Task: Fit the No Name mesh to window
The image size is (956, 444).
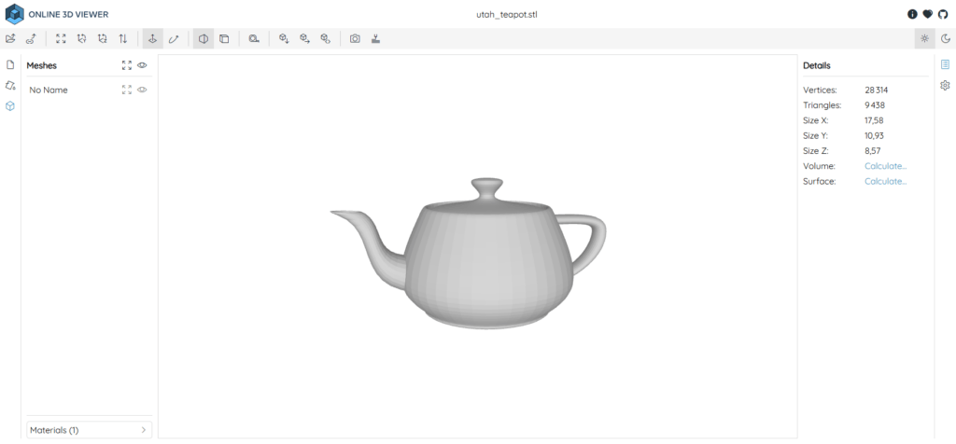Action: coord(127,90)
